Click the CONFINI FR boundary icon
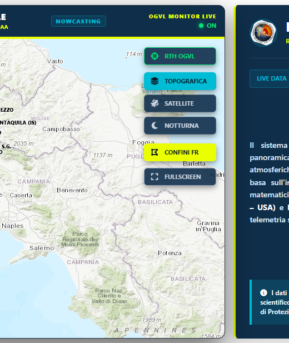This screenshot has height=343, width=289. [x=155, y=152]
